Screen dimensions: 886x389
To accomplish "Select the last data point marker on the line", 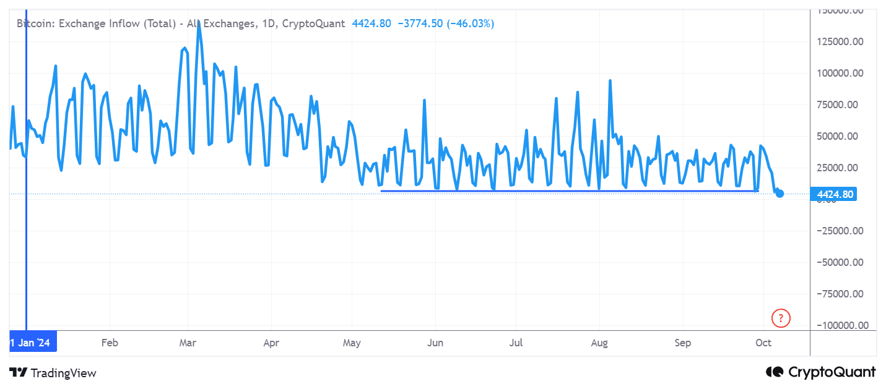I will [780, 194].
